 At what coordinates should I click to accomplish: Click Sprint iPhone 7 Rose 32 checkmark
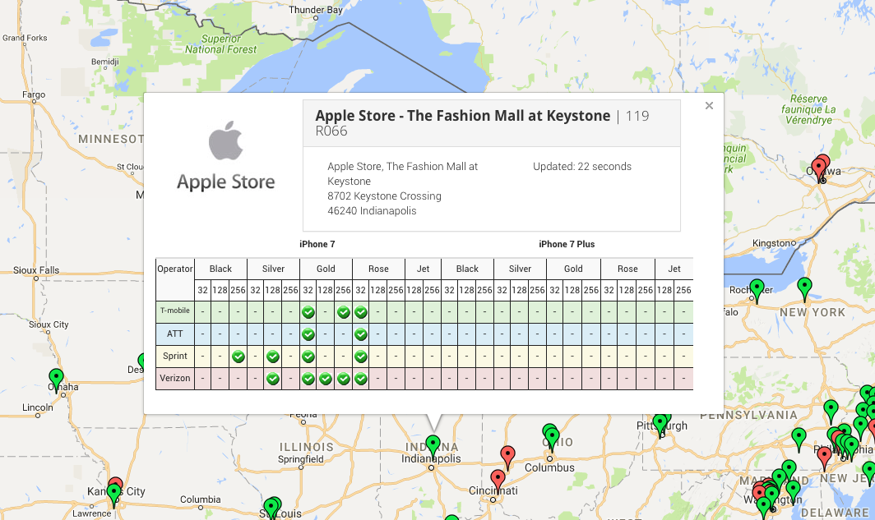[361, 357]
